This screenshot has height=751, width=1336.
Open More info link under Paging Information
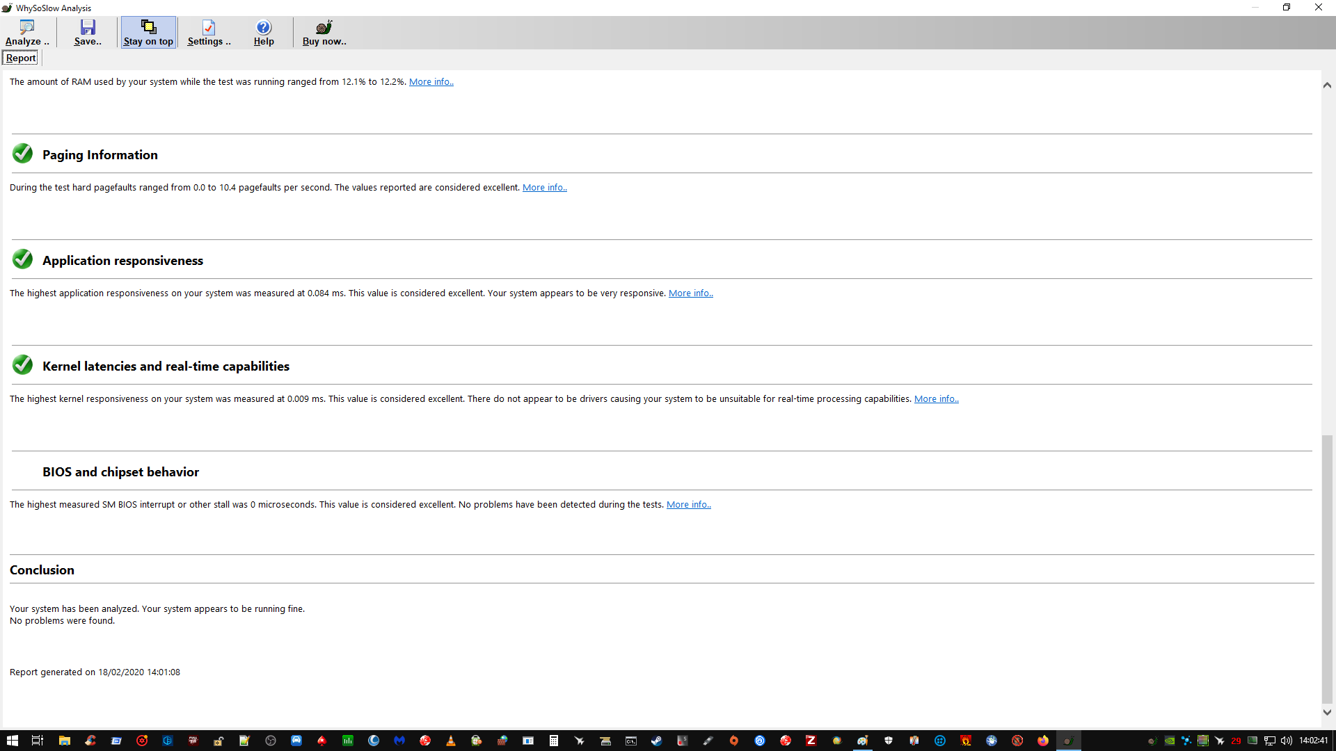click(x=544, y=187)
